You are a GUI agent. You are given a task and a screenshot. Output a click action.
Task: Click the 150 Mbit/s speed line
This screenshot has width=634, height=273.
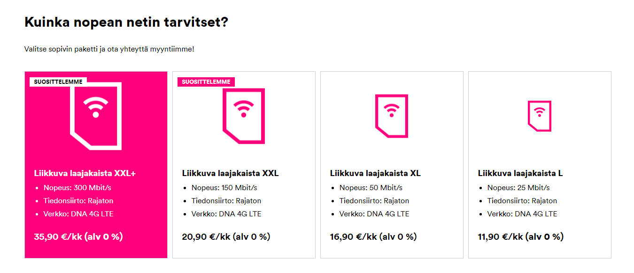point(224,188)
